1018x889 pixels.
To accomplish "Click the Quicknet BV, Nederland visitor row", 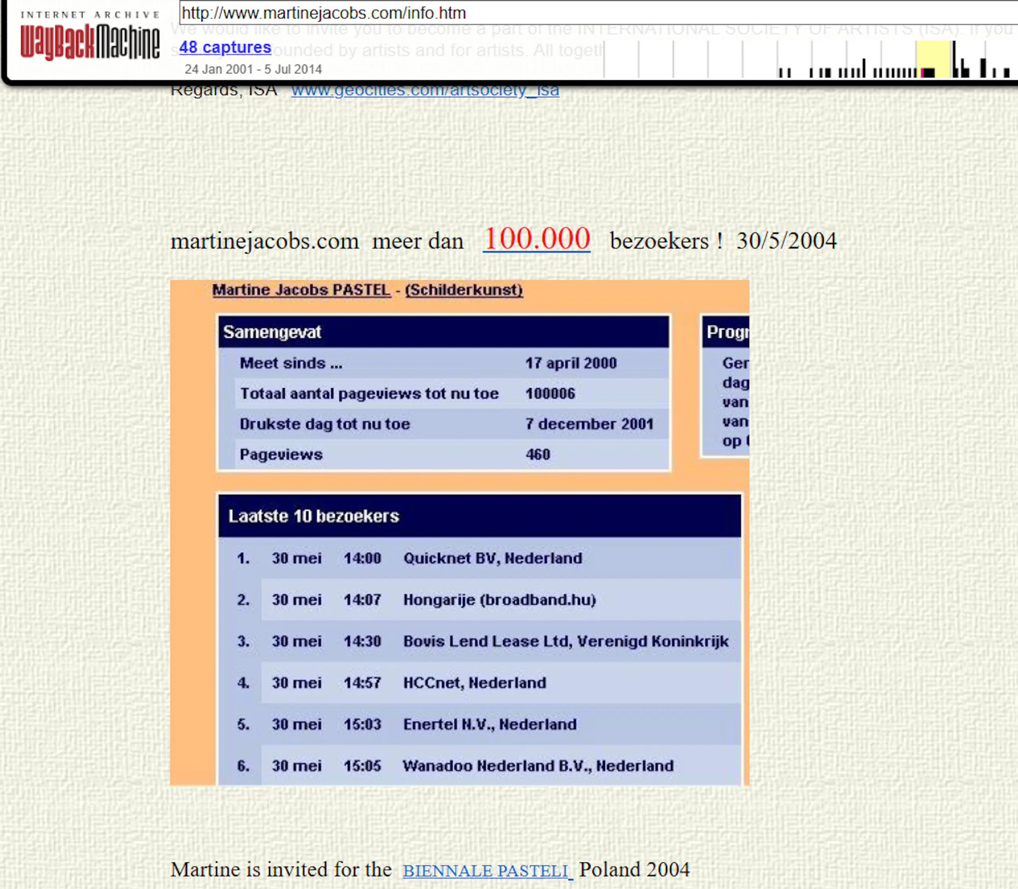I will (x=493, y=558).
